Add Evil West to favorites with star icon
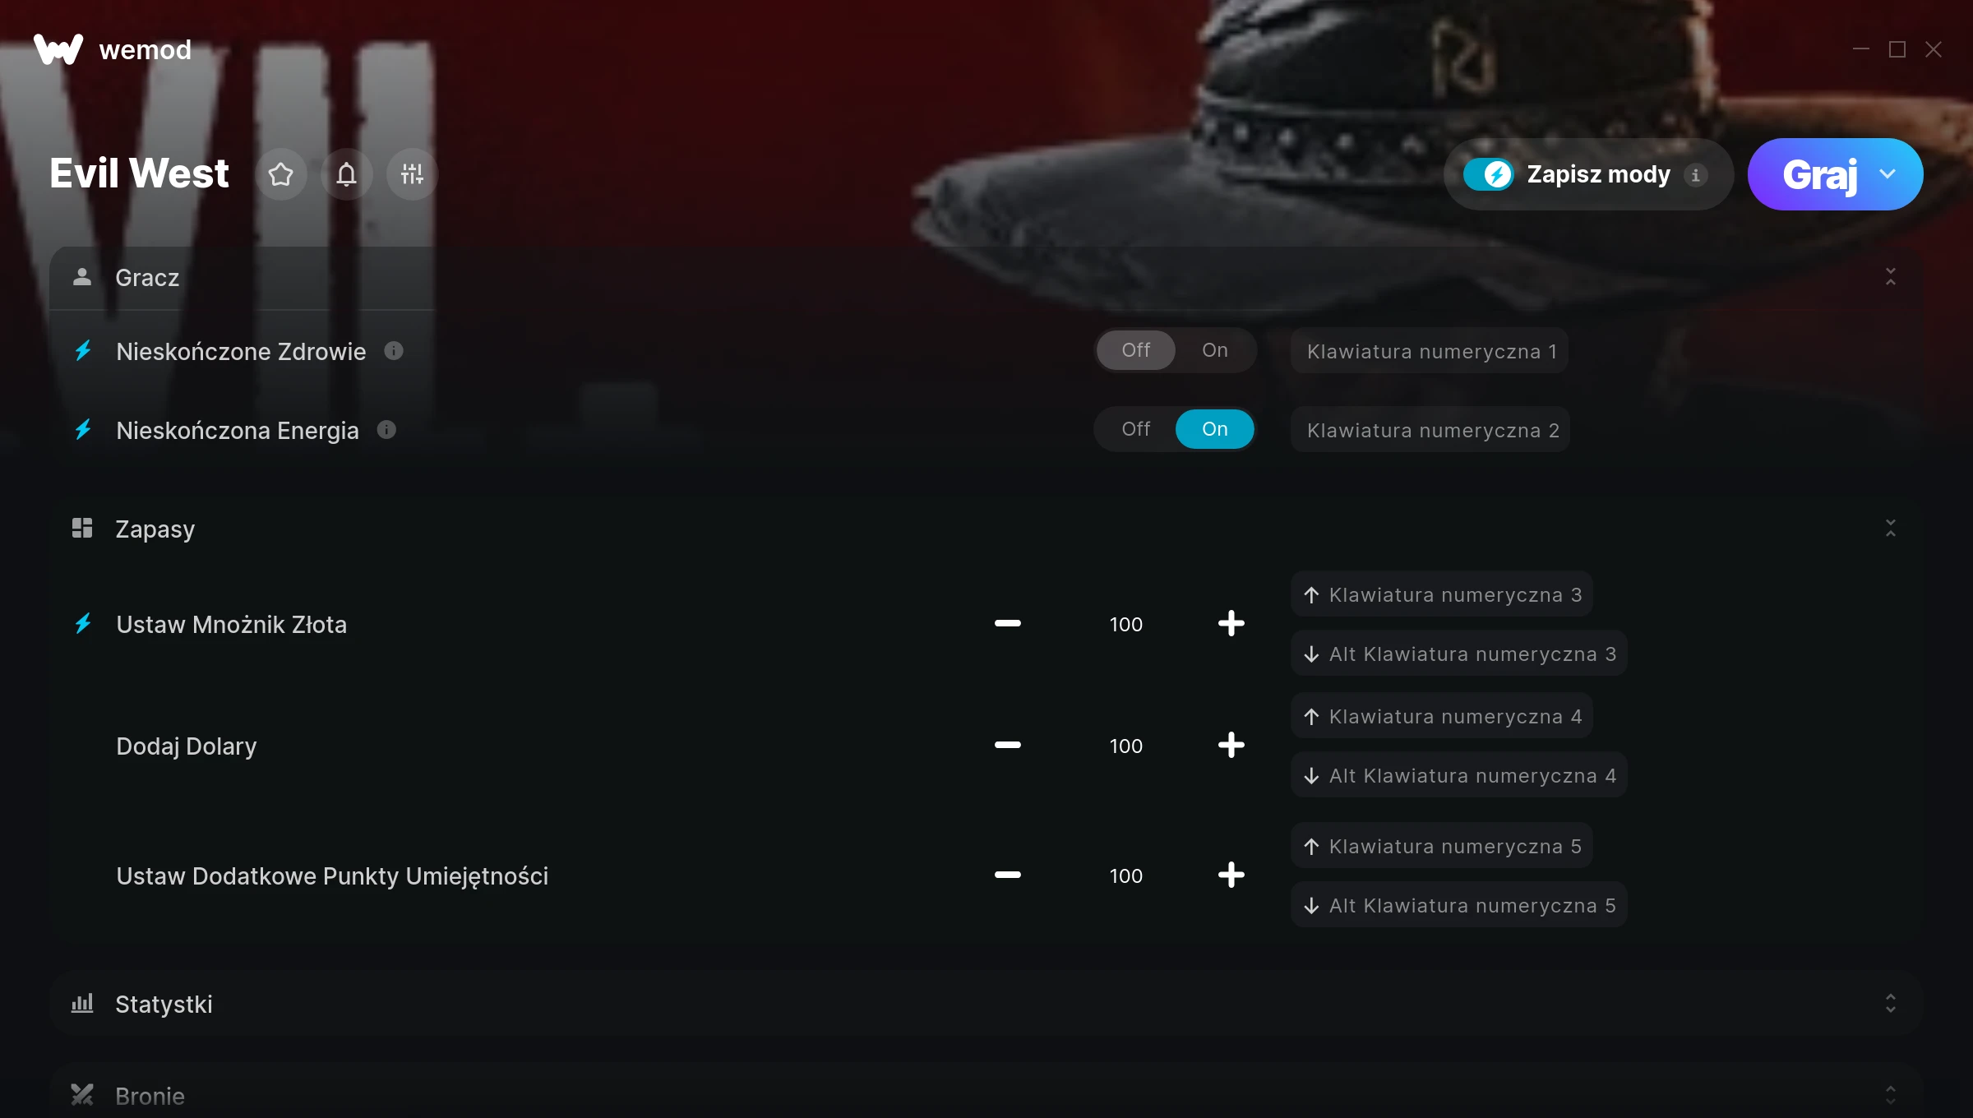Screen dimensions: 1973x1118 [281, 174]
